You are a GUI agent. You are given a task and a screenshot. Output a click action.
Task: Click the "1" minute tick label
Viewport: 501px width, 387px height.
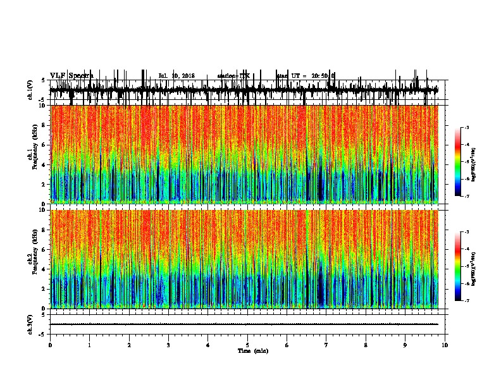coord(89,345)
